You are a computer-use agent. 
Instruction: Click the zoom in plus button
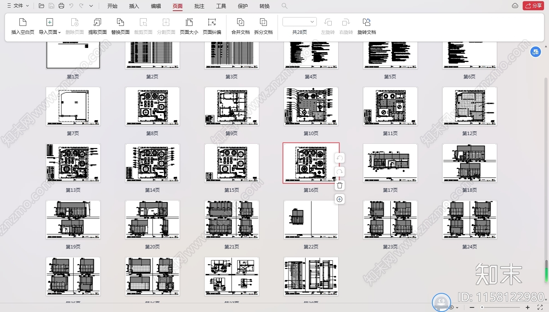[x=528, y=307]
